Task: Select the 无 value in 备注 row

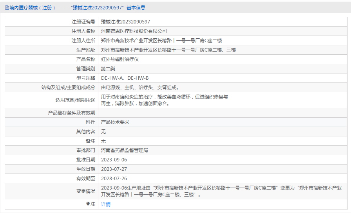Action: 103,141
